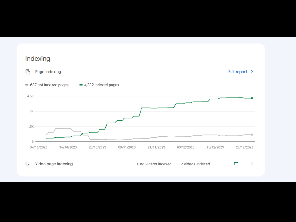Click the Indexing section heading

pyautogui.click(x=38, y=59)
